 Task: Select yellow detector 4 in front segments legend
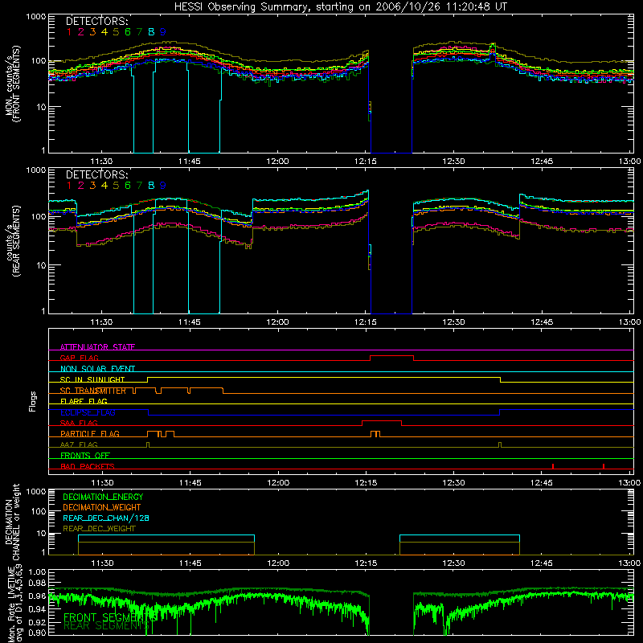tap(104, 32)
